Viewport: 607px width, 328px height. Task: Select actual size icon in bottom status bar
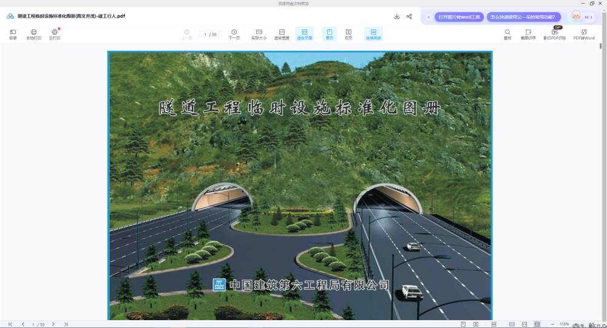(512, 324)
